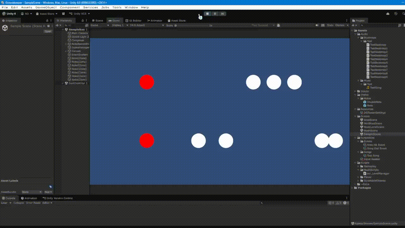Mute game audio with speaker icon
This screenshot has height=228, width=405.
[317, 25]
